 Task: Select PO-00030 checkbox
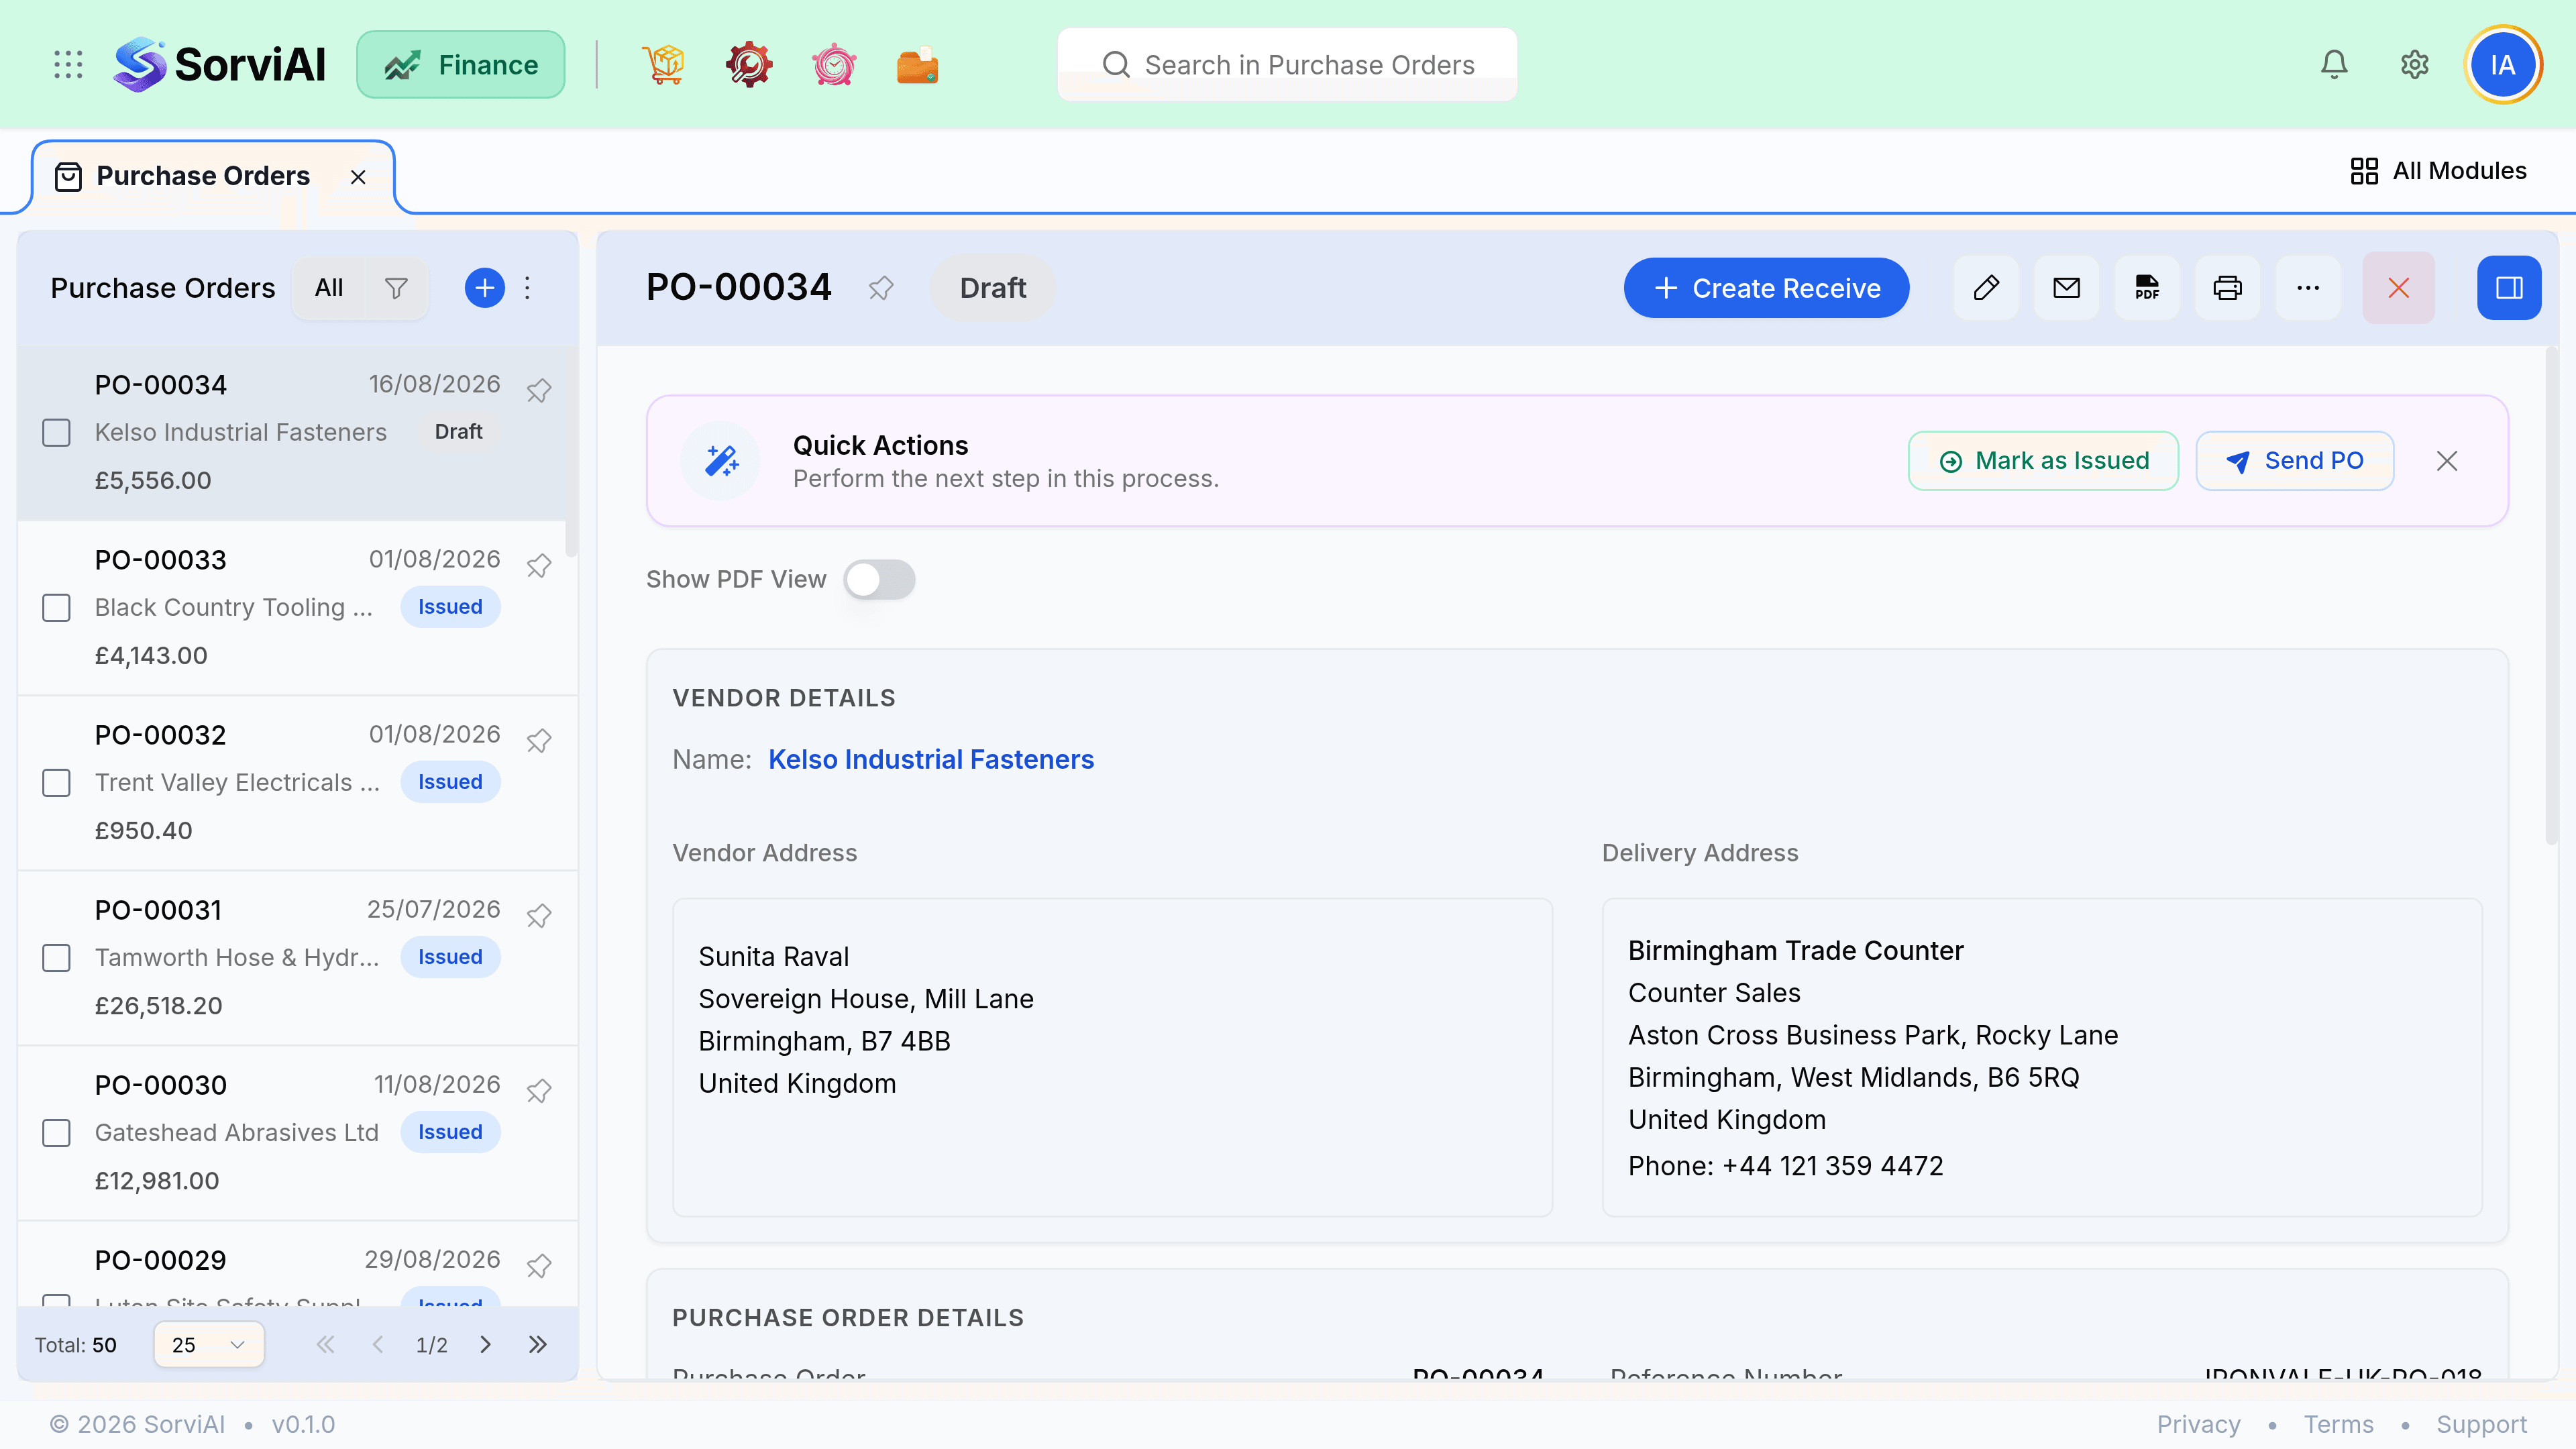[x=56, y=1133]
